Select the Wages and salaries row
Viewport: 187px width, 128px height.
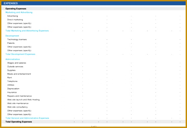(16, 63)
